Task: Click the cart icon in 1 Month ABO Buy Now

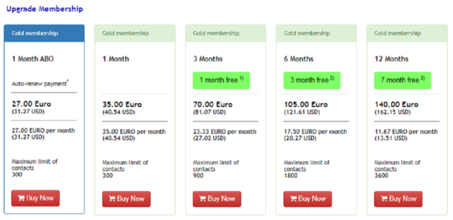Action: (x=21, y=198)
